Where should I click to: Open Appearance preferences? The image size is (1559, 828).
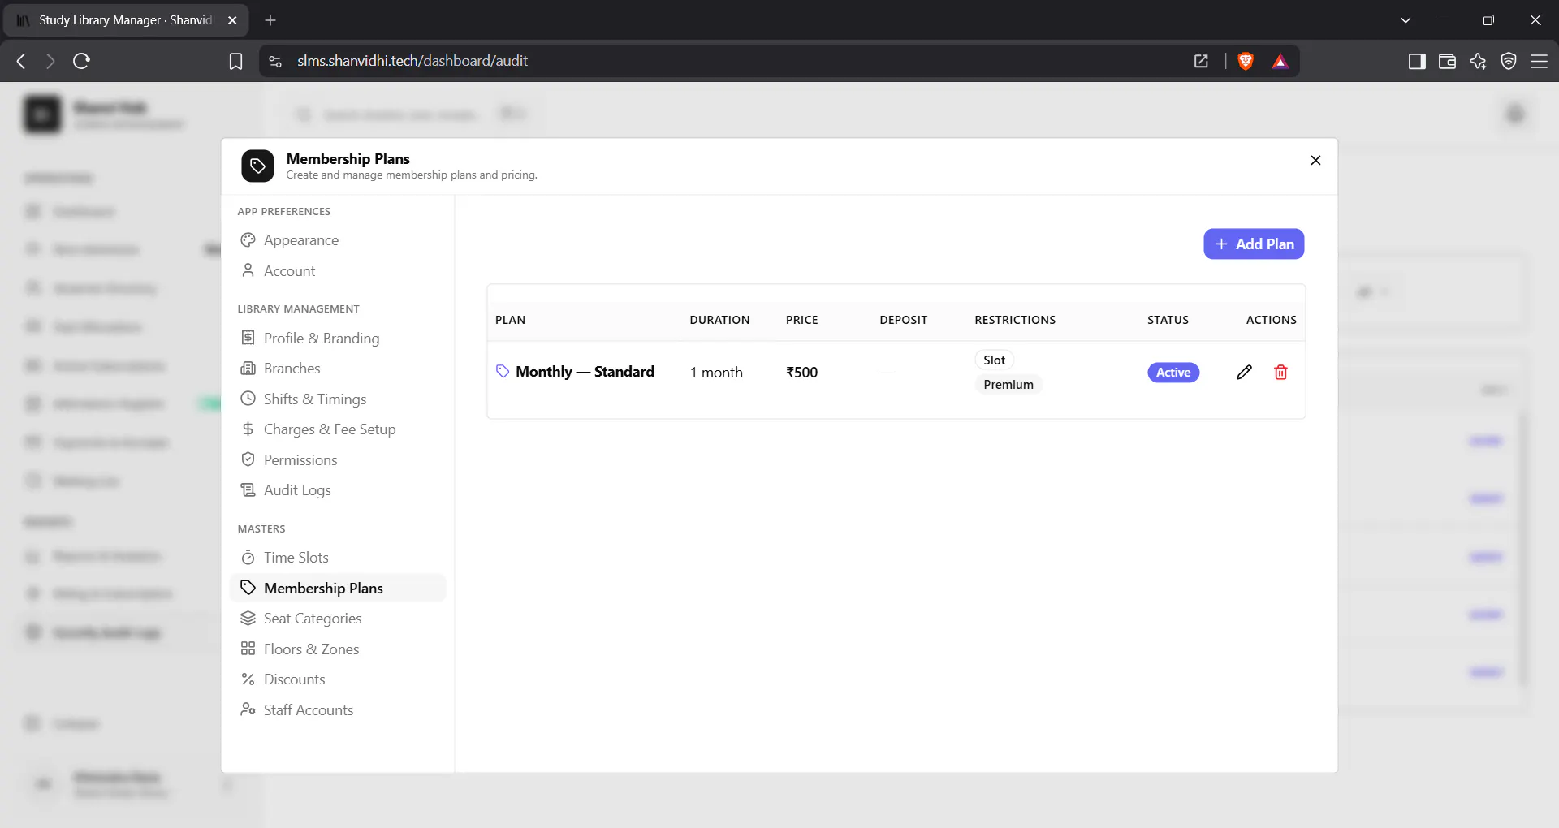point(338,240)
